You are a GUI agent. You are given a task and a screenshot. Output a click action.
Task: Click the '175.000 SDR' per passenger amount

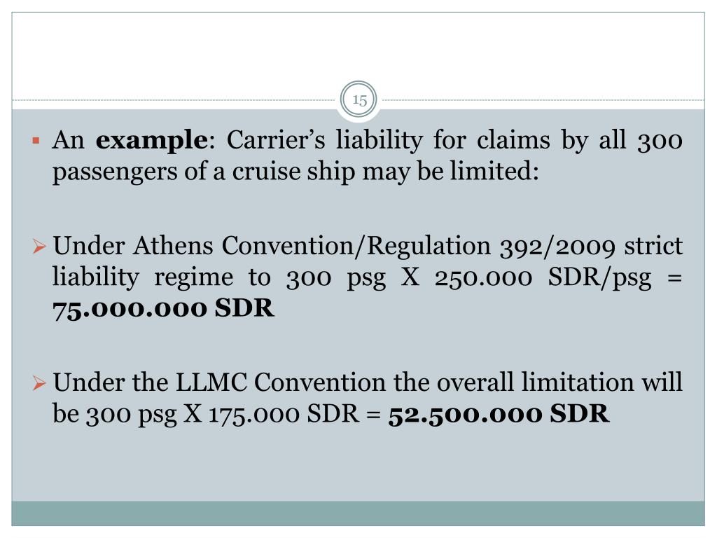coord(284,414)
